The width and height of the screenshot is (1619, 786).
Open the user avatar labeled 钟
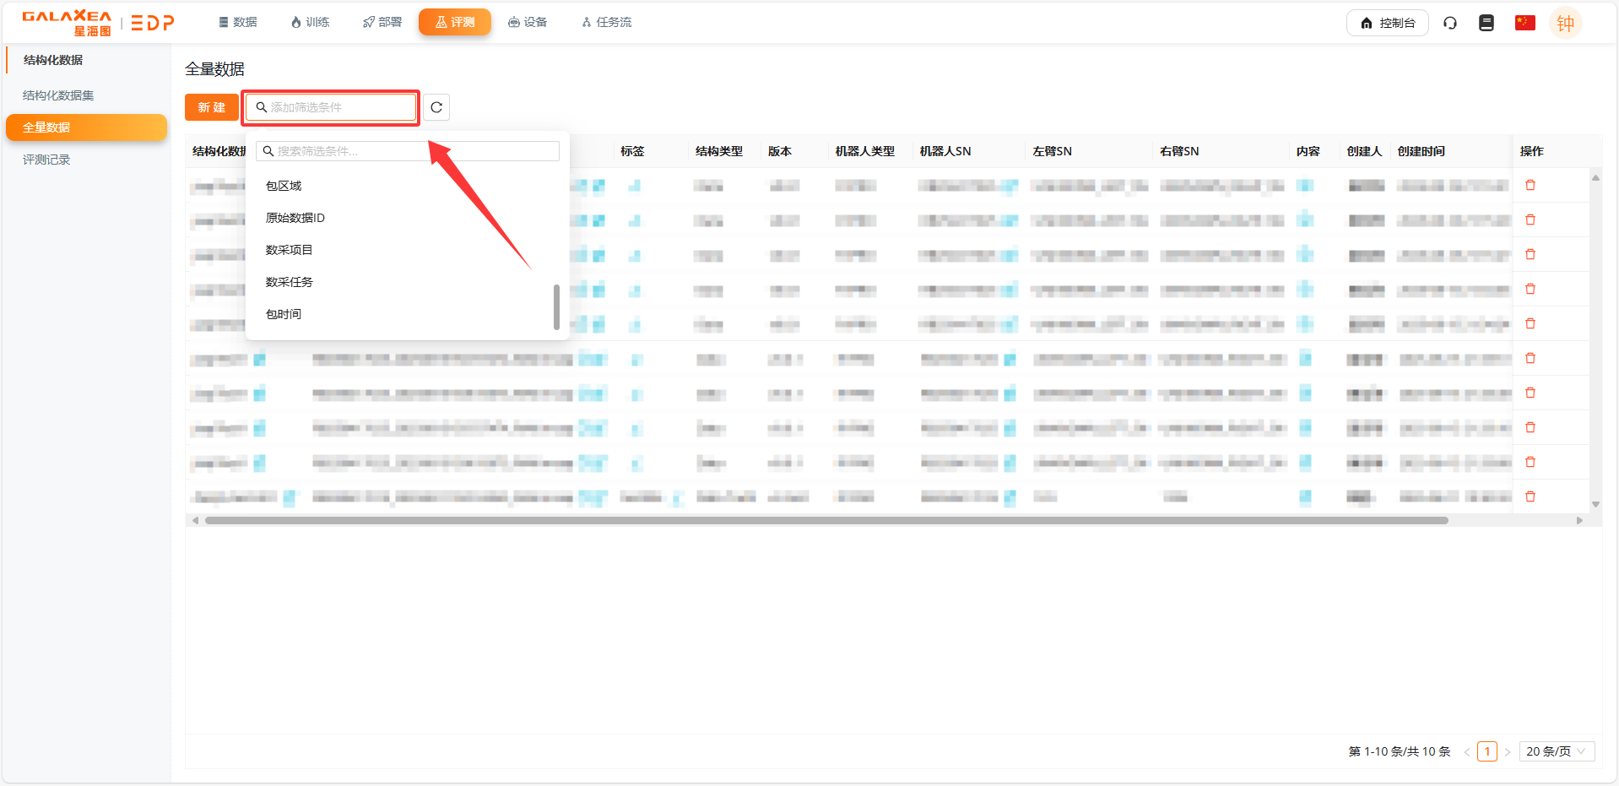tap(1565, 24)
